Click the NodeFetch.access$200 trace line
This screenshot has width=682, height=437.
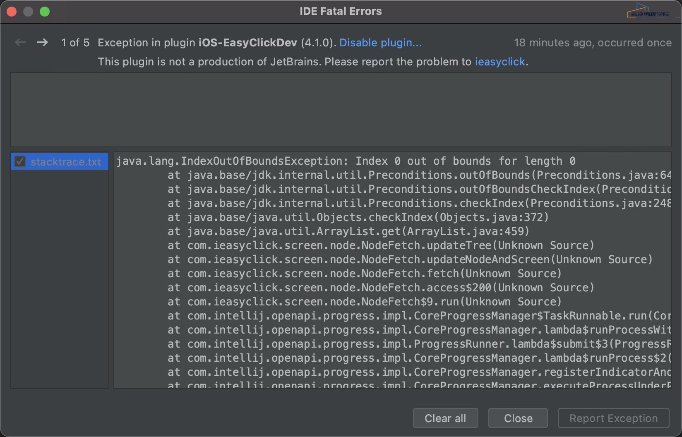click(381, 288)
